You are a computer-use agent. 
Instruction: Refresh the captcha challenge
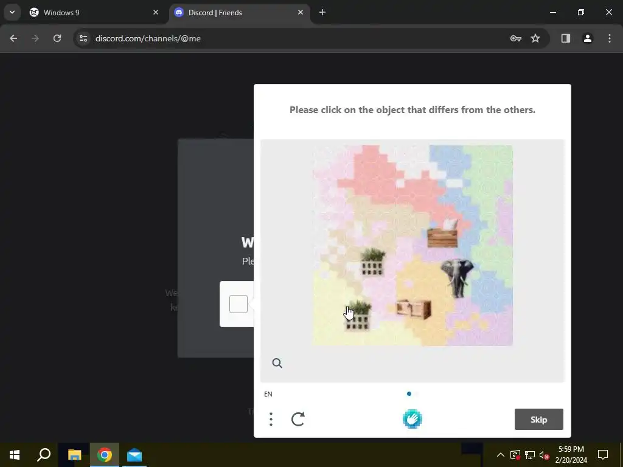298,420
